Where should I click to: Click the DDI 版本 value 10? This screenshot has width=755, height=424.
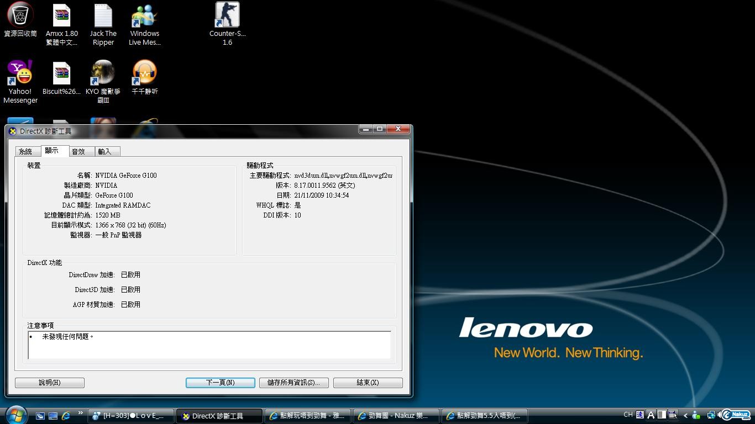point(297,215)
